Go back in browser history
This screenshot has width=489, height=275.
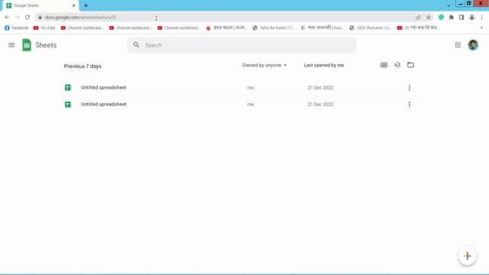(x=7, y=18)
